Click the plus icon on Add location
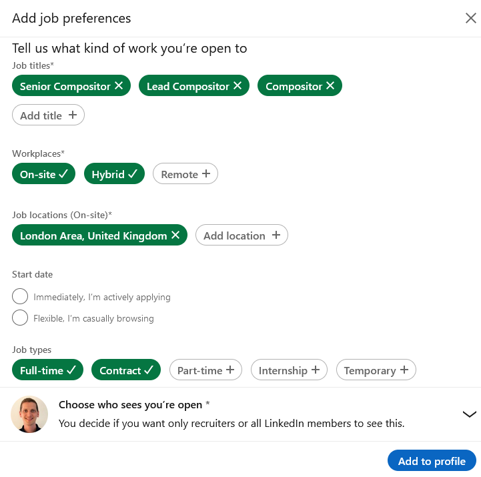 click(x=276, y=235)
